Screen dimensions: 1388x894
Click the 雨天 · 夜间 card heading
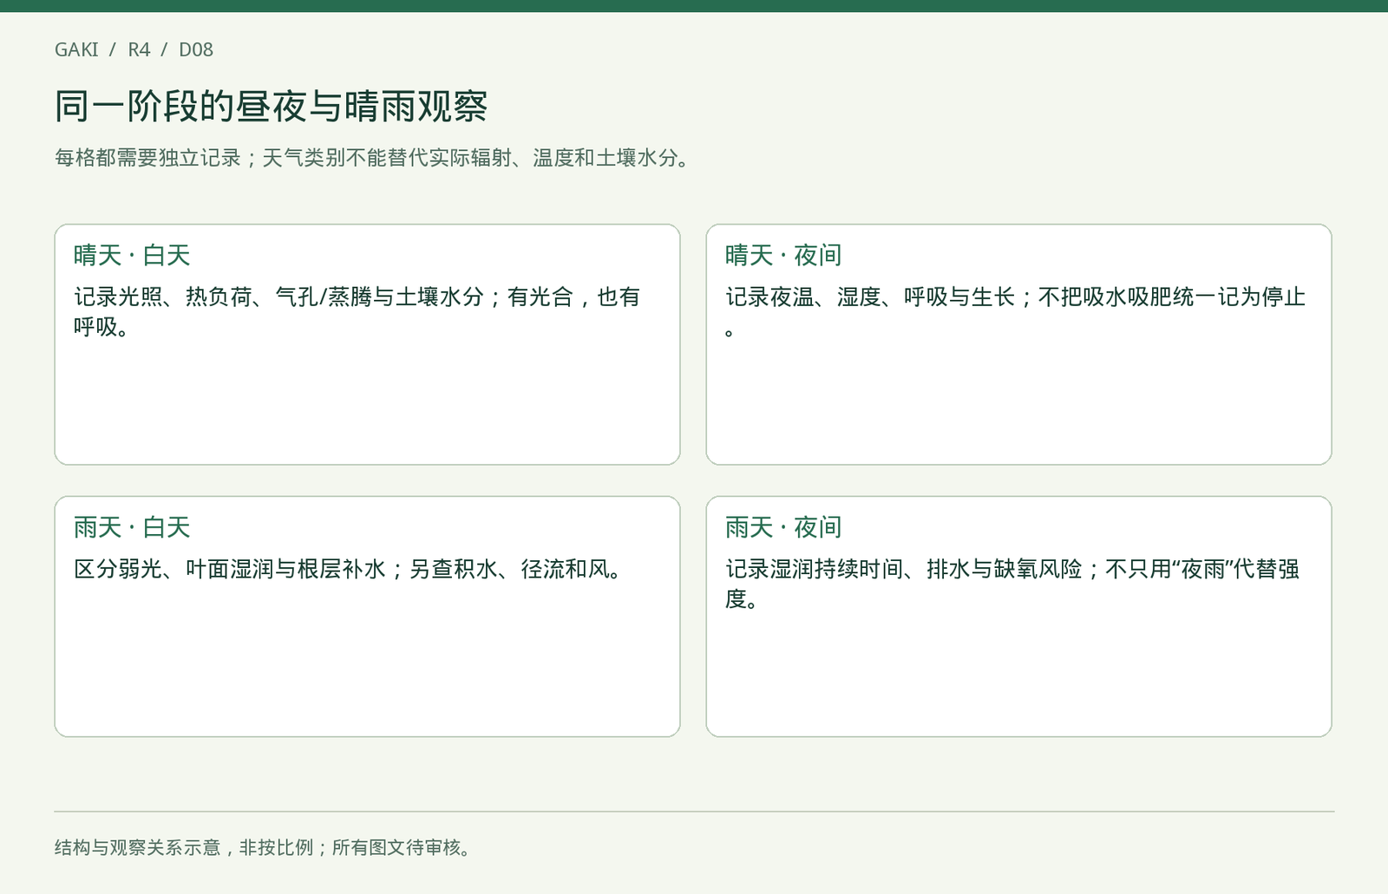(783, 527)
